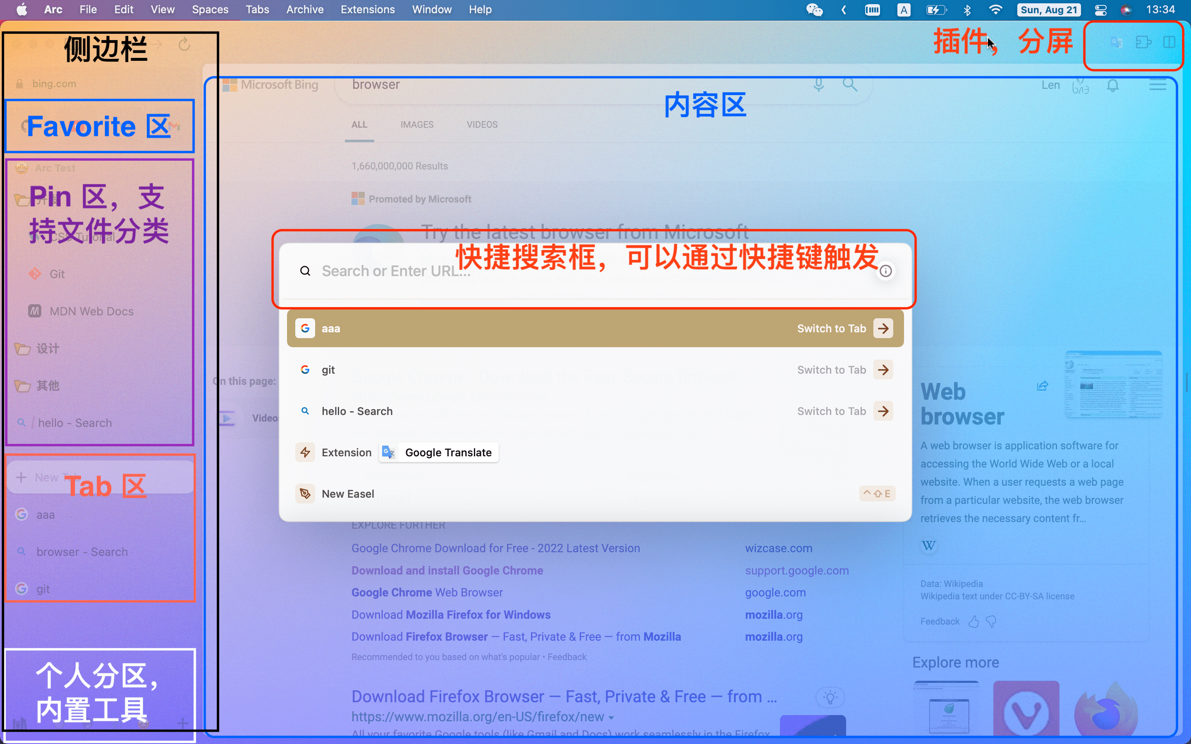Viewport: 1191px width, 744px height.
Task: Open macOS Control Center icon
Action: (1101, 10)
